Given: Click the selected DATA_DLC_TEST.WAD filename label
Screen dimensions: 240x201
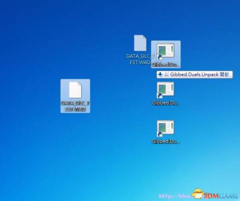Looking at the screenshot, I should (75, 106).
